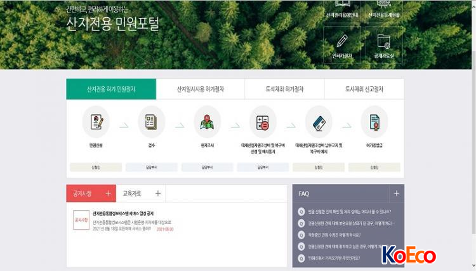
Task: Open the 토석채취 허가절차 tab
Action: 284,89
